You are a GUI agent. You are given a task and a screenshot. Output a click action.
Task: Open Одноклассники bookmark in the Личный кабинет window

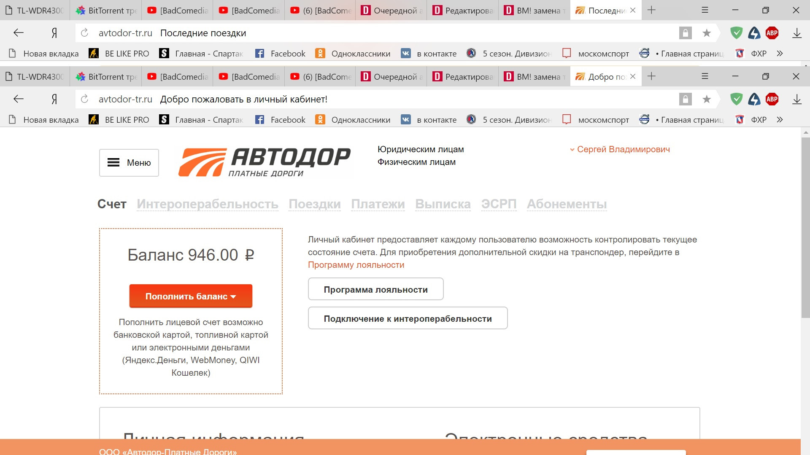[353, 120]
